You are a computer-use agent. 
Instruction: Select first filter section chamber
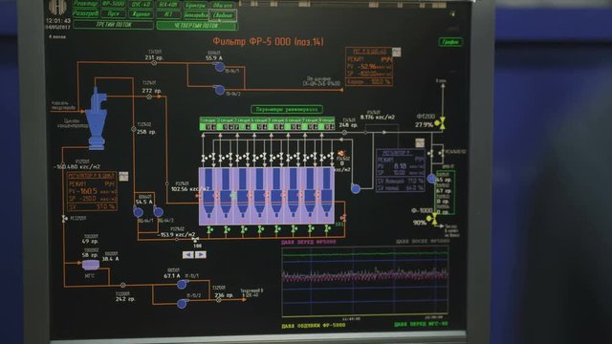coord(208,196)
